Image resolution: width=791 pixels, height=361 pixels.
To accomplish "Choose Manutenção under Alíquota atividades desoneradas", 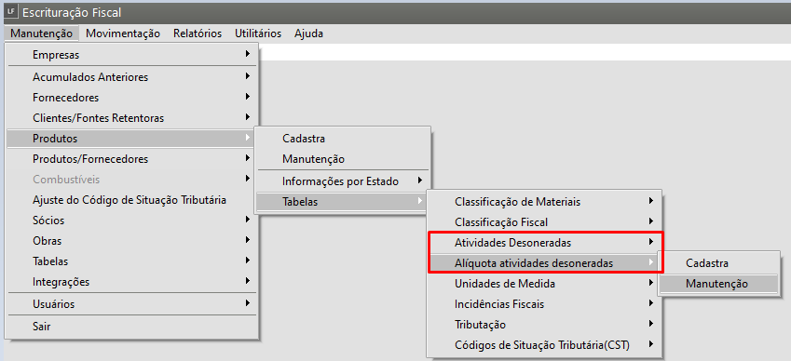I will pyautogui.click(x=719, y=284).
